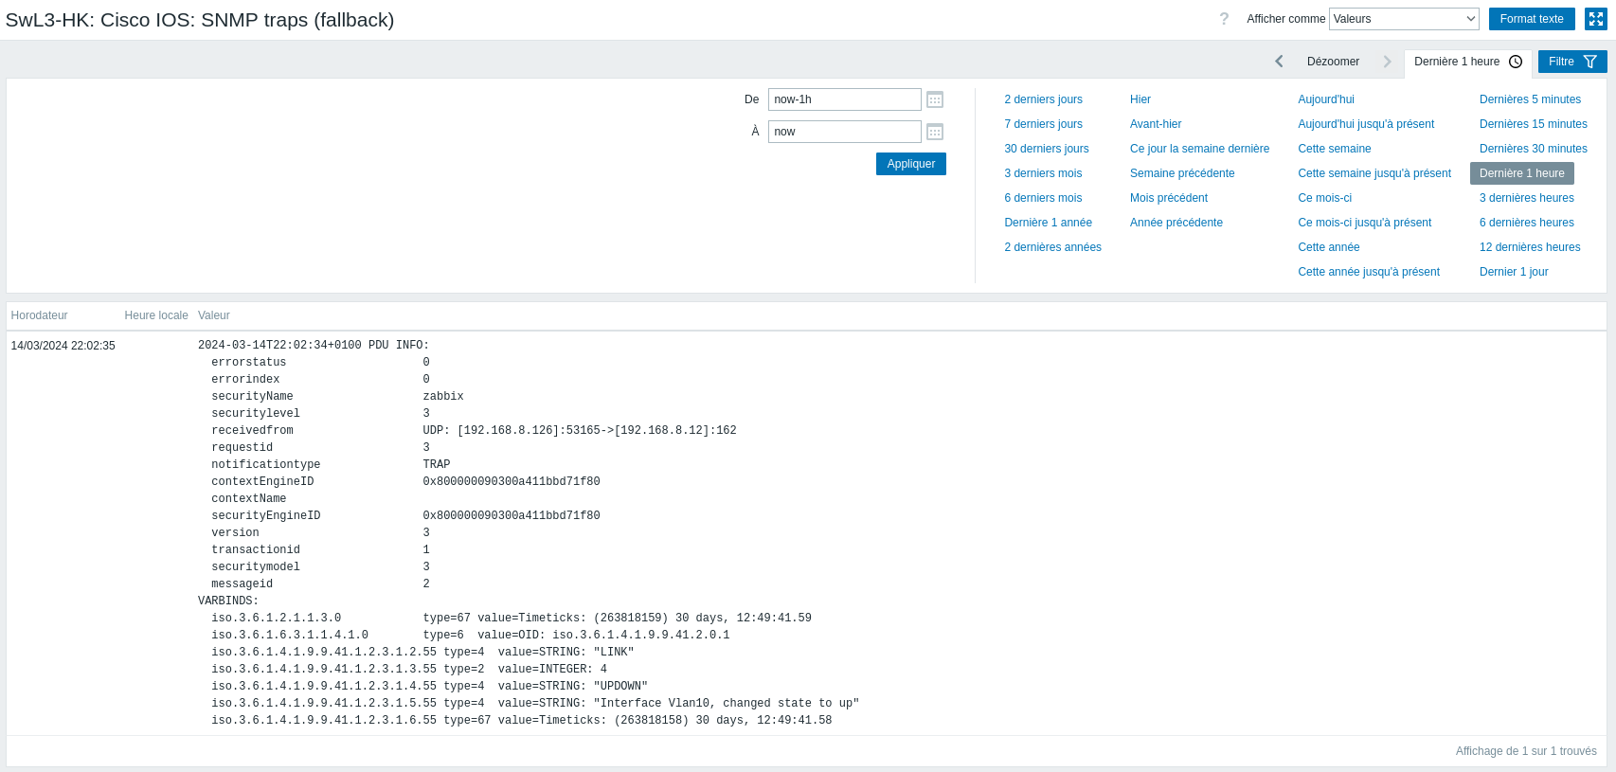Screen dimensions: 1616x772
Task: Open the Afficher comme dropdown
Action: tap(1404, 19)
